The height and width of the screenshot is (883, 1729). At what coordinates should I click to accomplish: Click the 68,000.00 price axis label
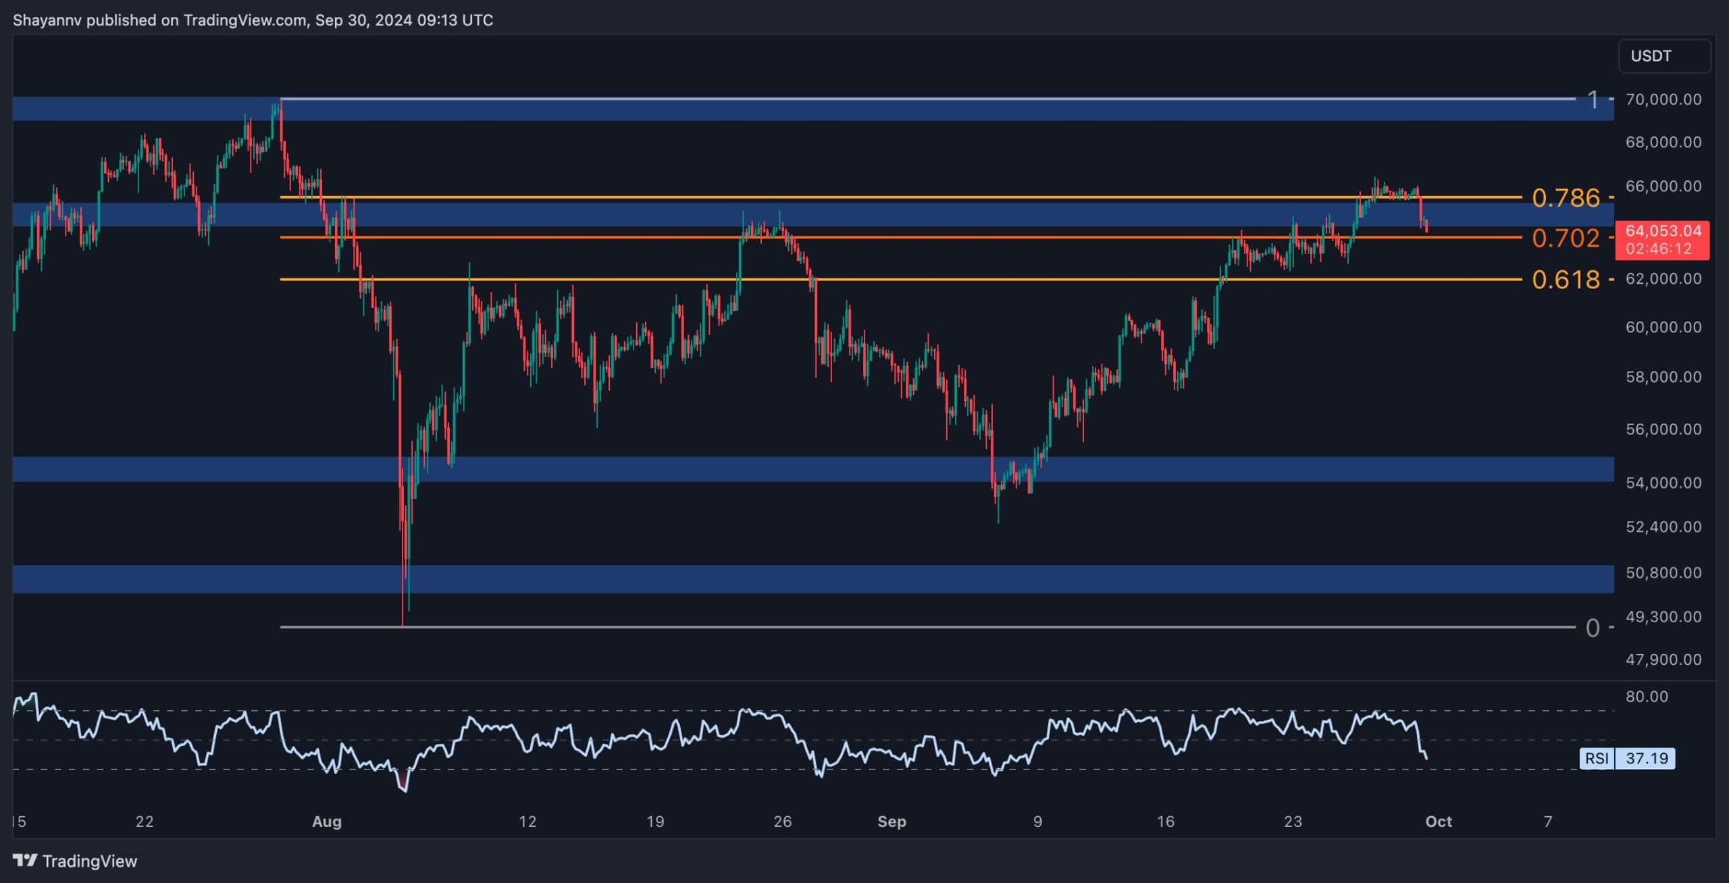[1663, 142]
